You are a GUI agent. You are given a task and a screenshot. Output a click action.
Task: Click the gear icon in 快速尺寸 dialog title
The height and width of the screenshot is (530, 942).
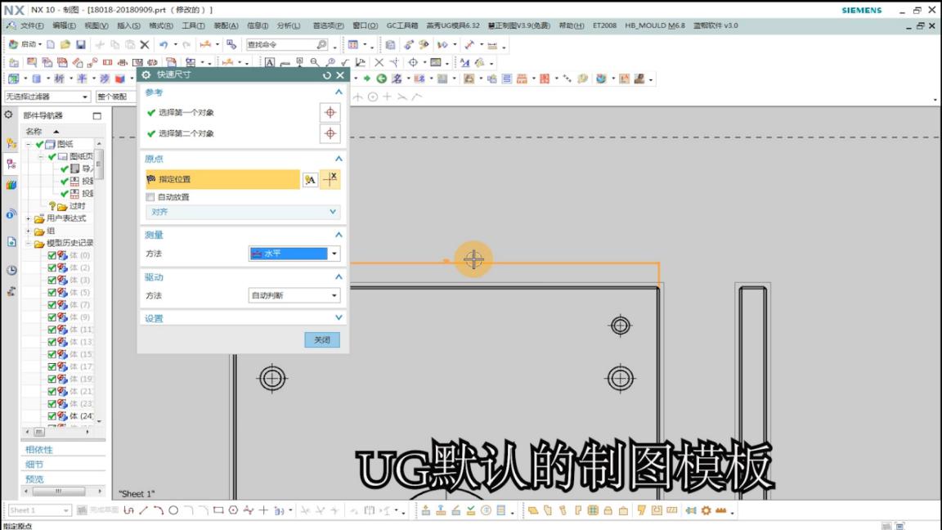[146, 74]
